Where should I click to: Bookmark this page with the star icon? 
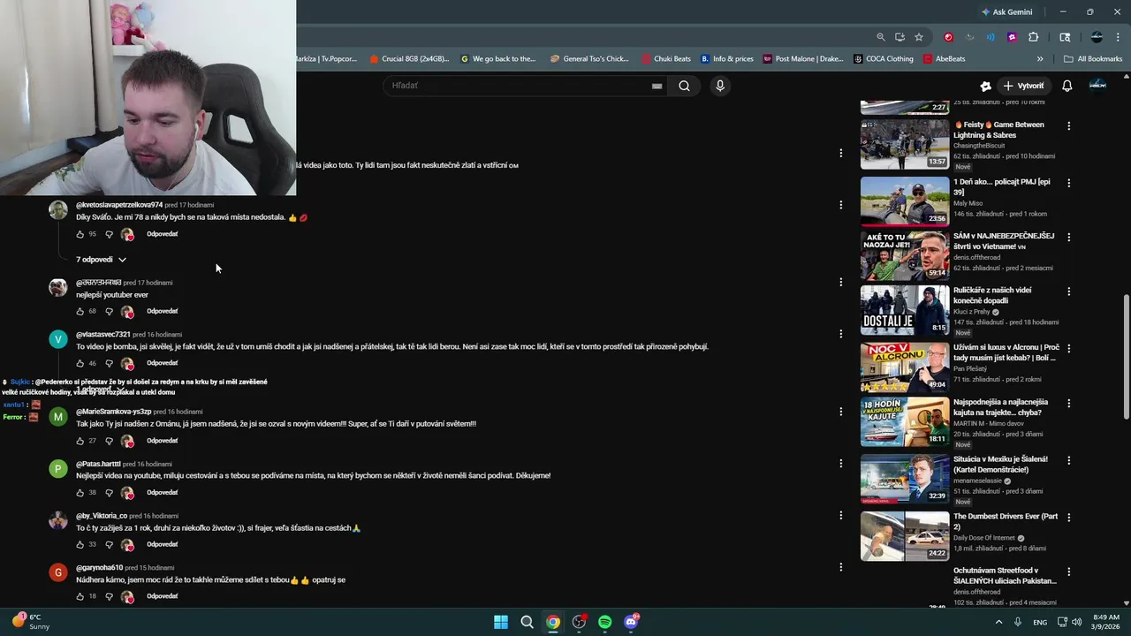pos(919,37)
